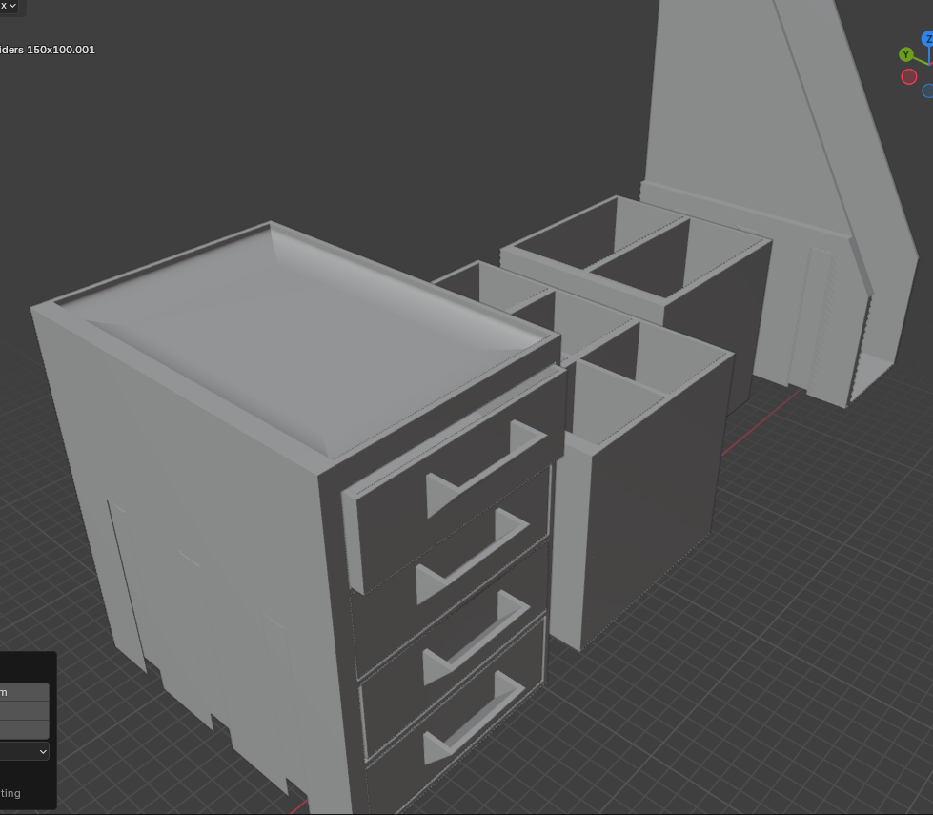933x815 pixels.
Task: Open the dropdown in the operator panel
Action: coord(25,751)
